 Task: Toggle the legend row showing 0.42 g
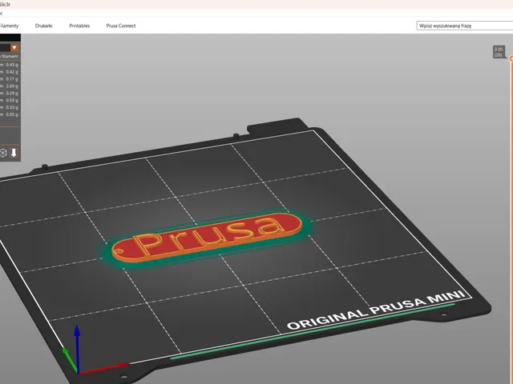[x=9, y=72]
